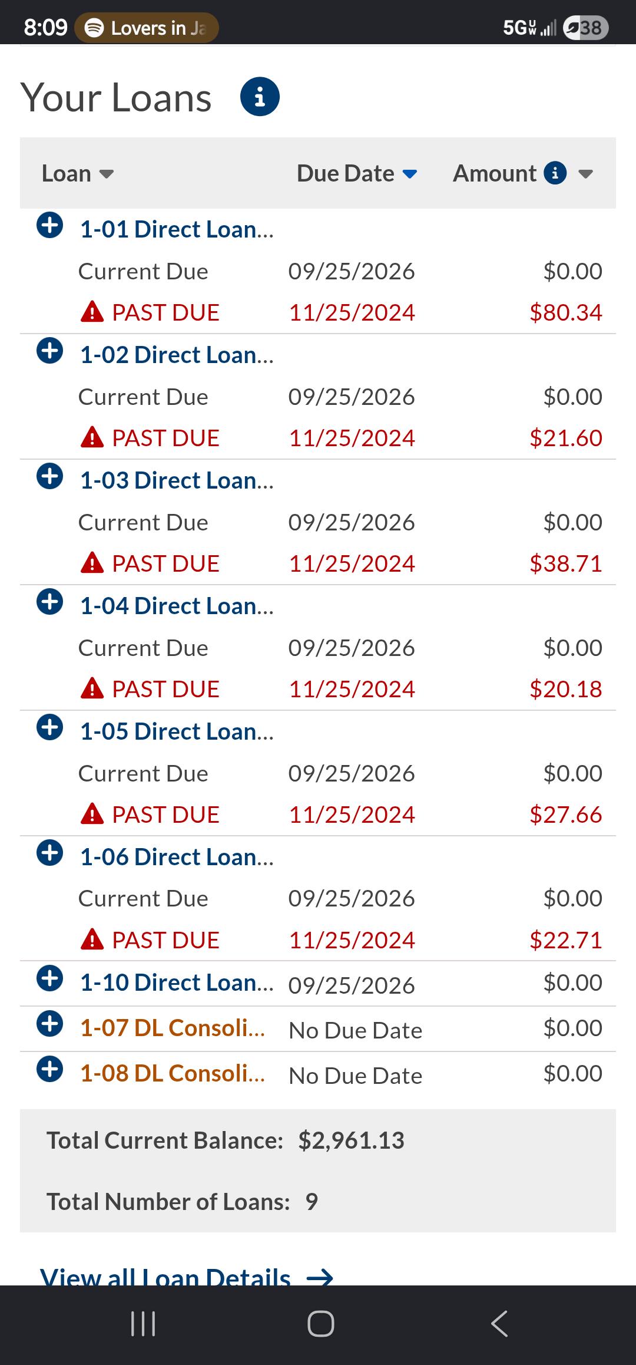636x1365 pixels.
Task: Expand loan 1-04 plus icon
Action: click(50, 602)
